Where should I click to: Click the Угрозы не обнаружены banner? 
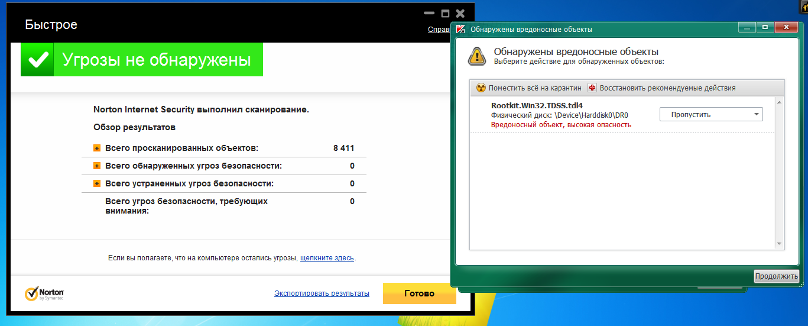click(142, 60)
